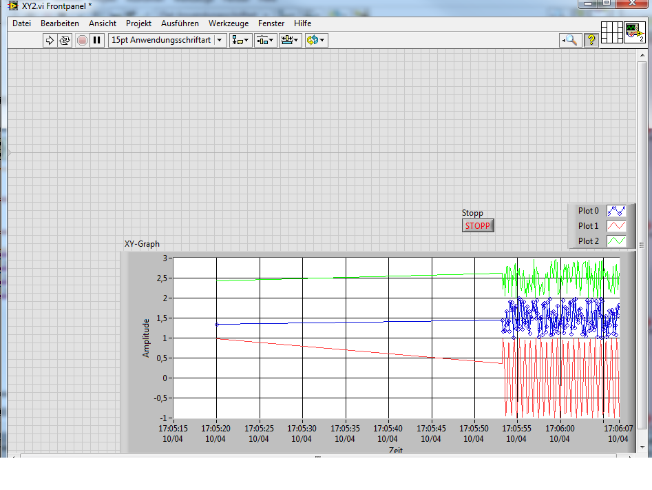Open the Werkzeuge menu
The height and width of the screenshot is (490, 652).
coord(229,23)
